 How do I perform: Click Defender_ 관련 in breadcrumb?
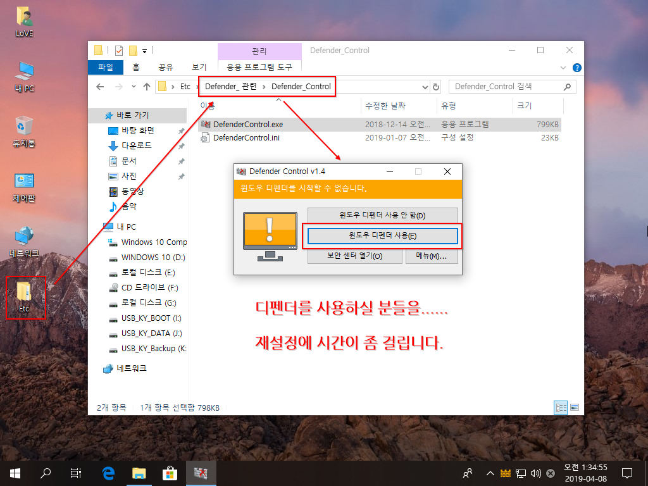point(230,86)
